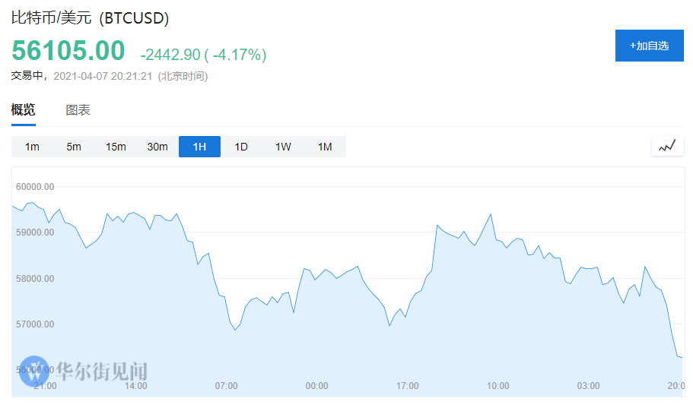This screenshot has height=405, width=693.
Task: Show the 1M monthly chart
Action: pyautogui.click(x=325, y=147)
